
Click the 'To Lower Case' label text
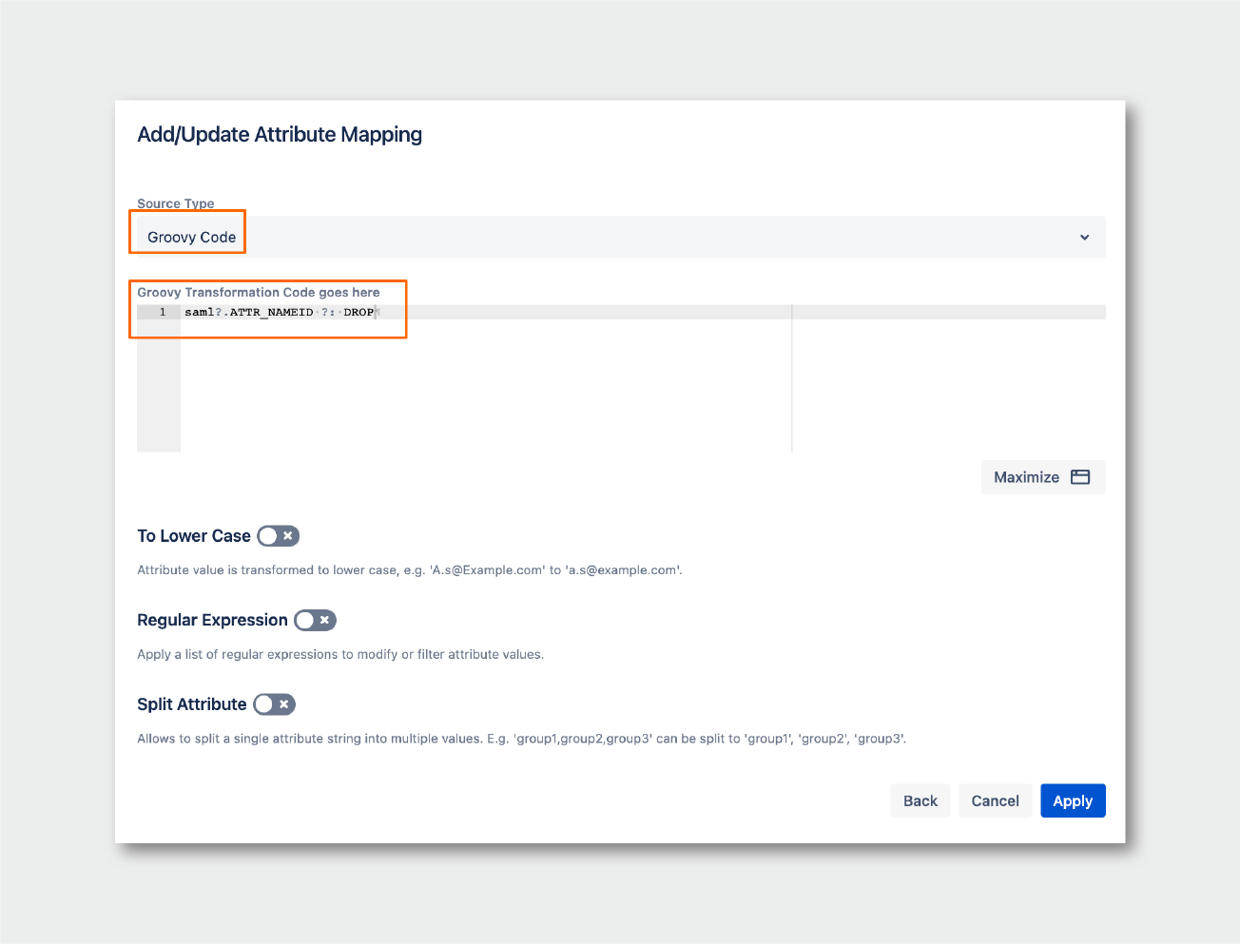[x=194, y=536]
